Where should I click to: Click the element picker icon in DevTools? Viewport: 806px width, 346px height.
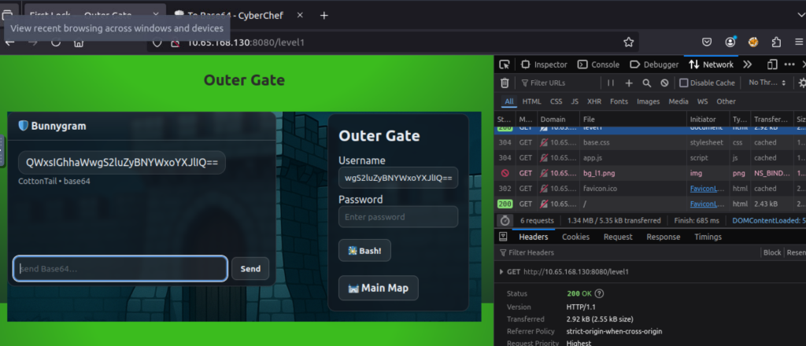[504, 64]
